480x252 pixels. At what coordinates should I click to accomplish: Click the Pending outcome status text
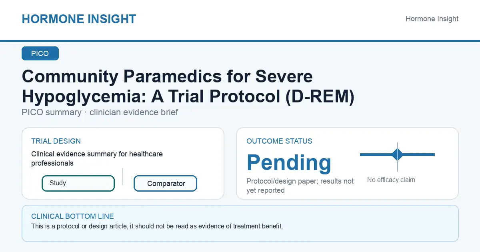(x=289, y=162)
